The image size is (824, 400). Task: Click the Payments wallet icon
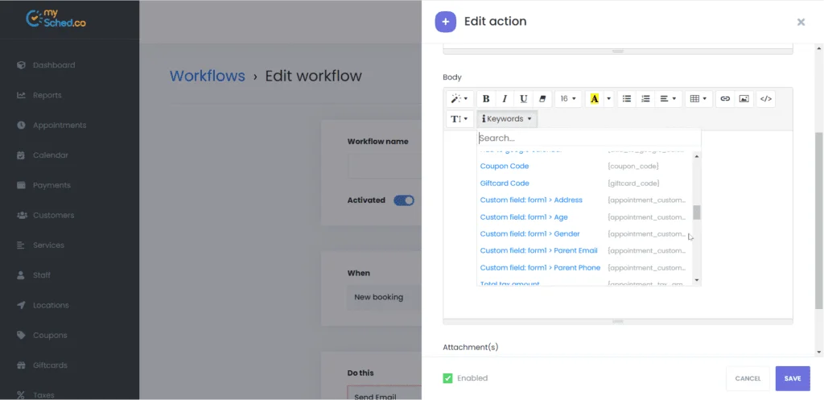click(21, 185)
